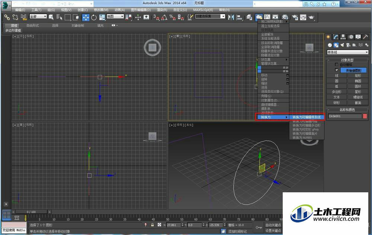Choose 转换为可编辑样条线 from the submenu
The height and width of the screenshot is (235, 372).
point(307,117)
